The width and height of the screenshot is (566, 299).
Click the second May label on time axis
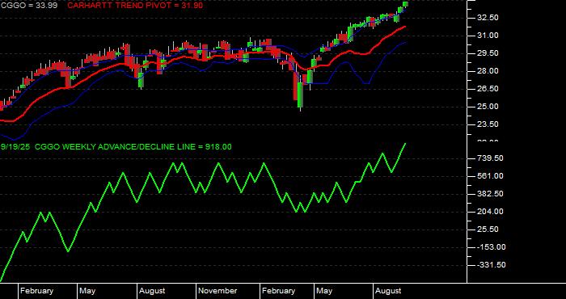[x=324, y=291]
